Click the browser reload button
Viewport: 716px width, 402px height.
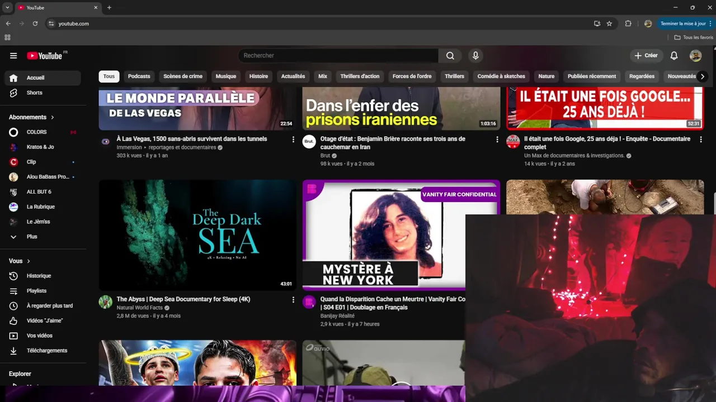coord(35,23)
